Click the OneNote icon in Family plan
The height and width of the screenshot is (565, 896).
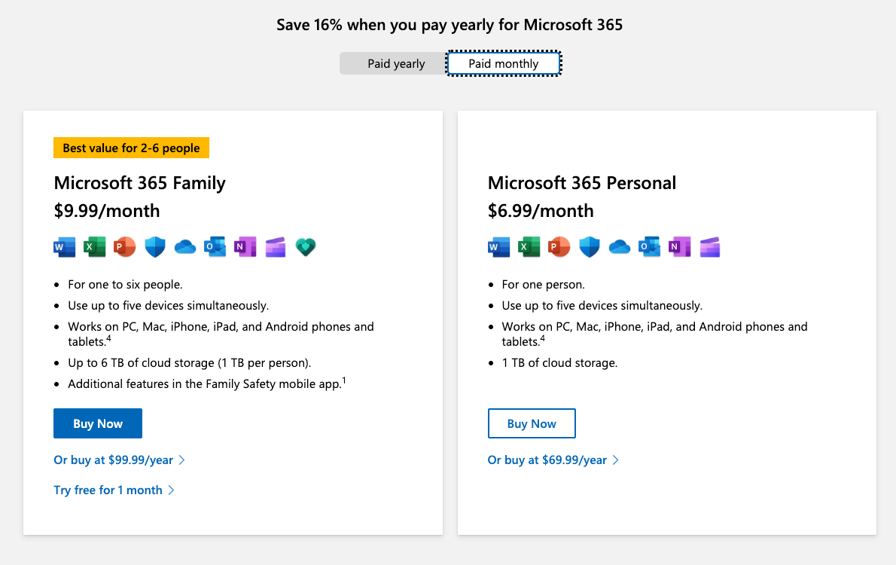245,247
